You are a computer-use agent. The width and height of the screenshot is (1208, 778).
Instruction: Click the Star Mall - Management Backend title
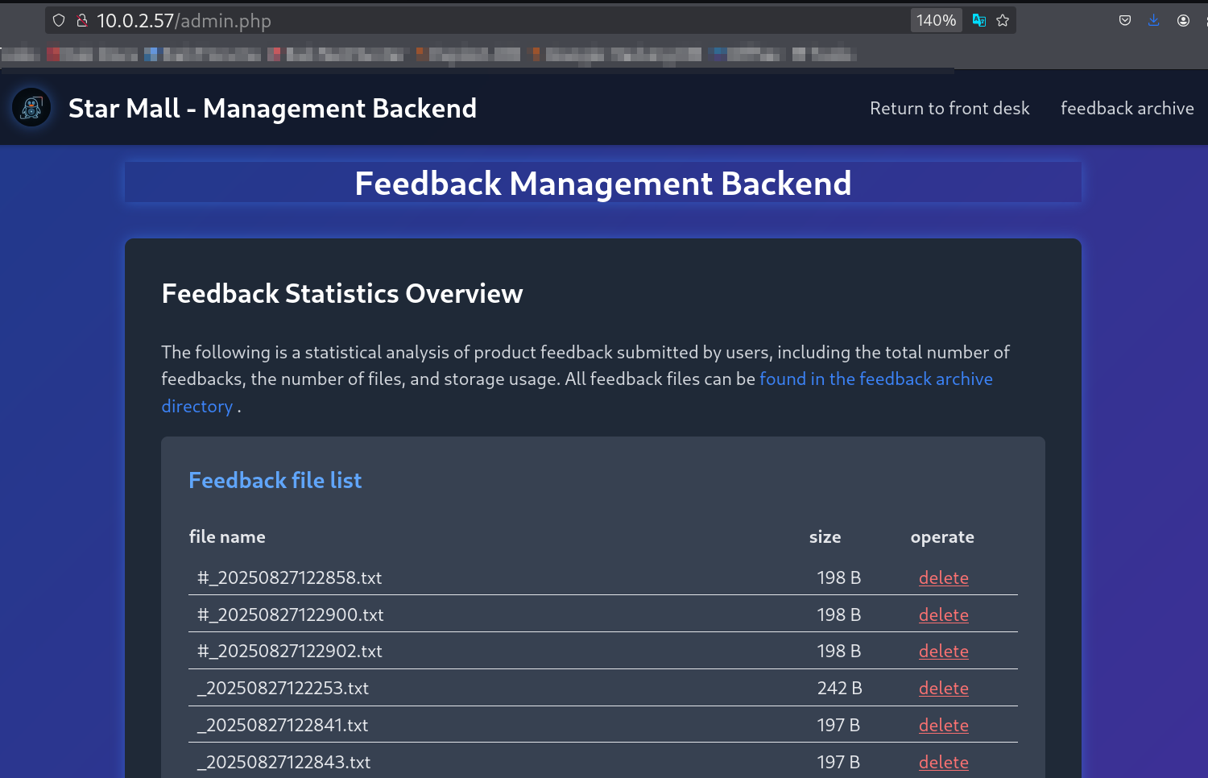tap(272, 108)
